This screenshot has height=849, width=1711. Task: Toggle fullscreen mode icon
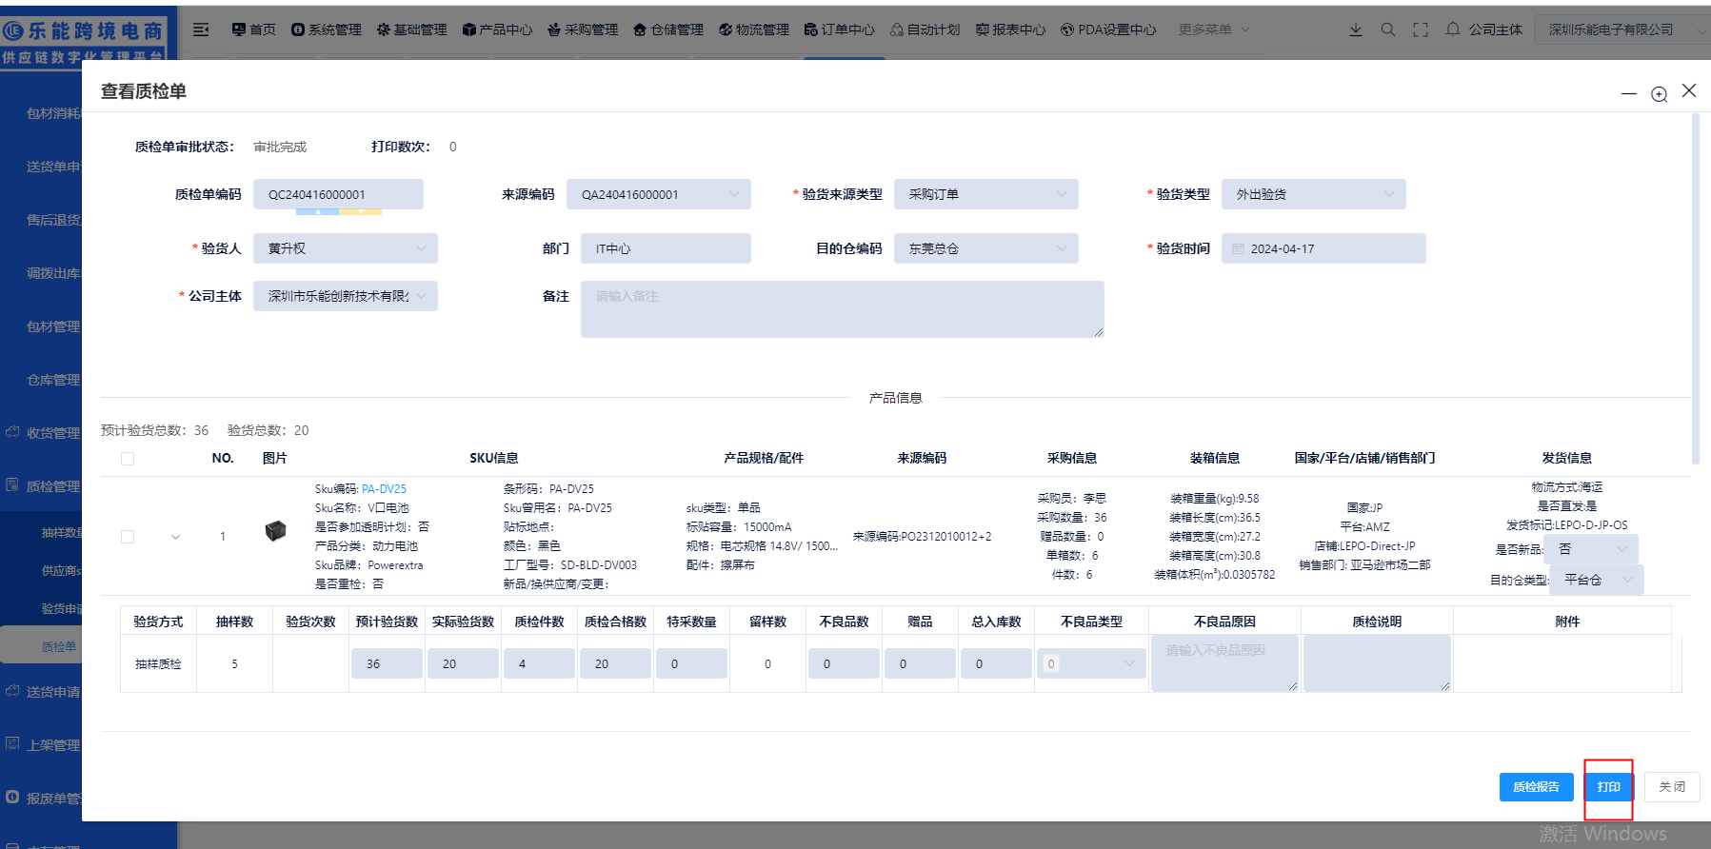tap(1421, 30)
